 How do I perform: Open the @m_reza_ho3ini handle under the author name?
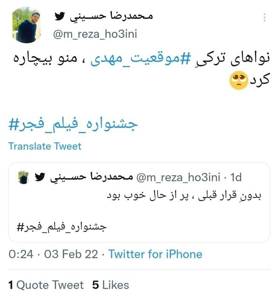95,34
